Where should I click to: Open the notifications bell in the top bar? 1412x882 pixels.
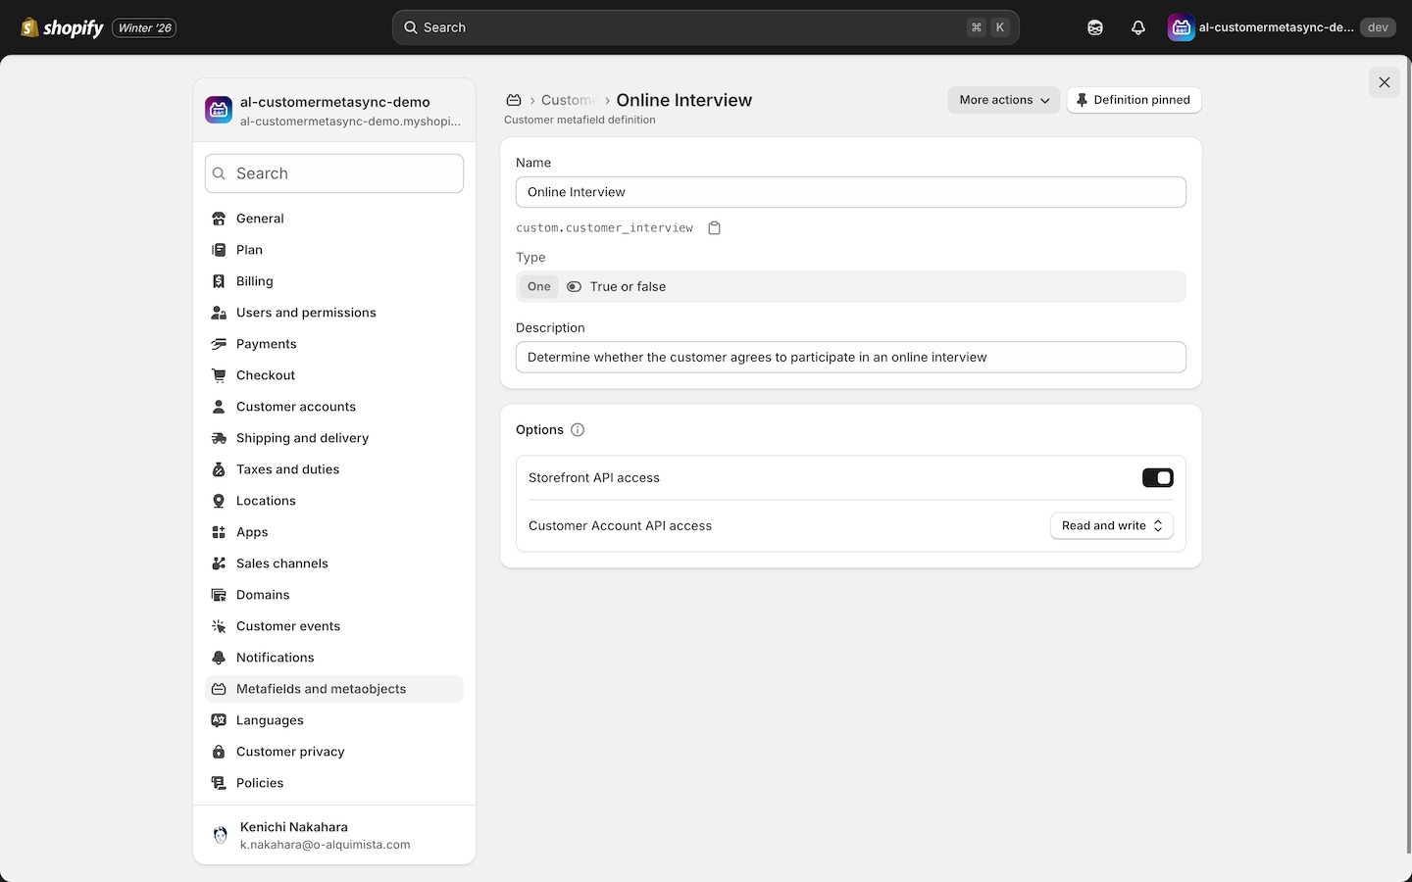(x=1137, y=27)
